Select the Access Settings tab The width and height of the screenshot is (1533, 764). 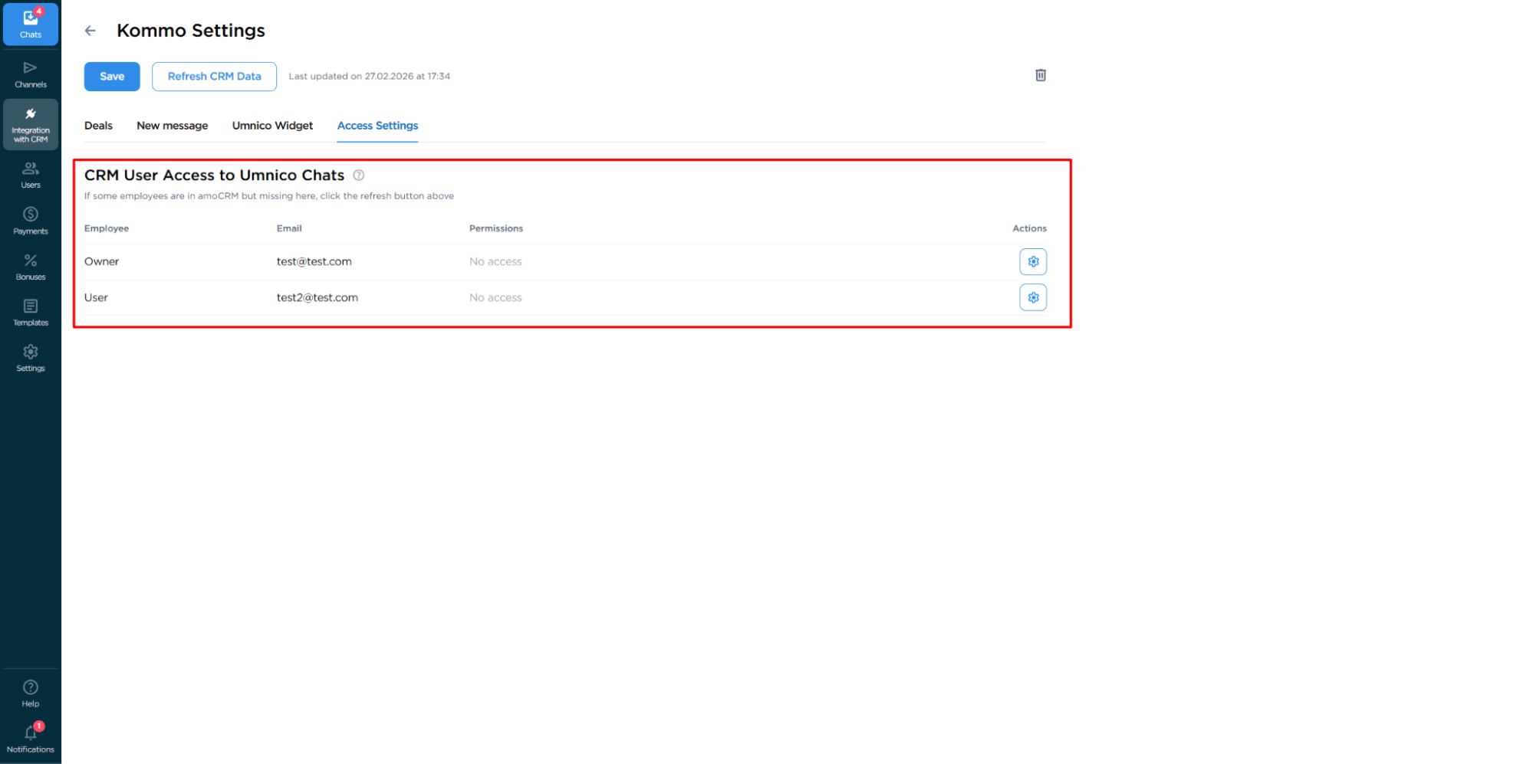pyautogui.click(x=377, y=125)
